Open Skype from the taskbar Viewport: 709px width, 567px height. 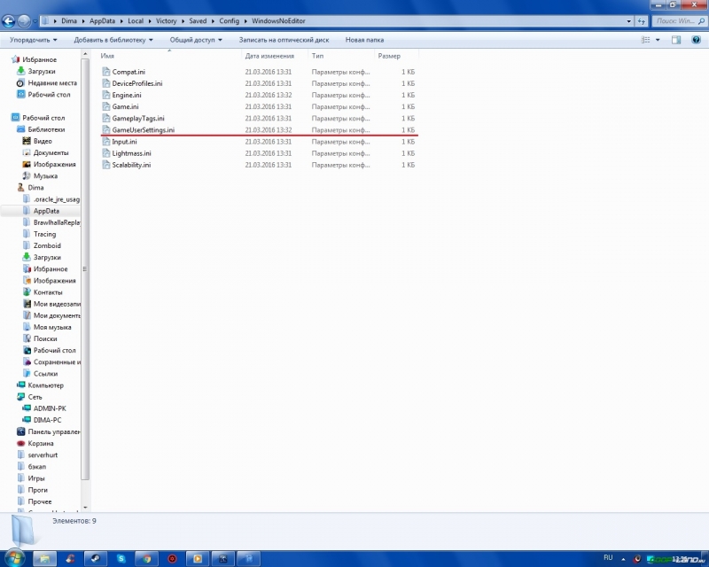coord(121,559)
